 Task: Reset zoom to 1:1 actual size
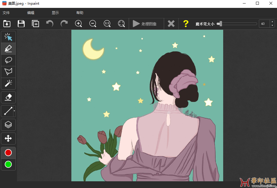click(107, 24)
